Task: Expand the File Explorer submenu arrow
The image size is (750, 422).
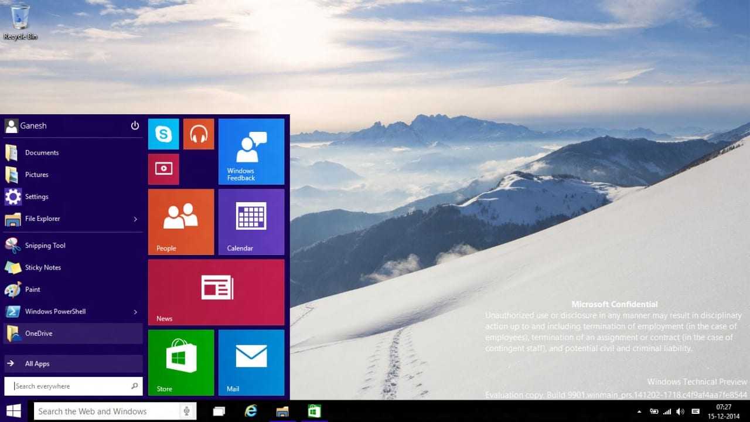Action: [x=135, y=219]
